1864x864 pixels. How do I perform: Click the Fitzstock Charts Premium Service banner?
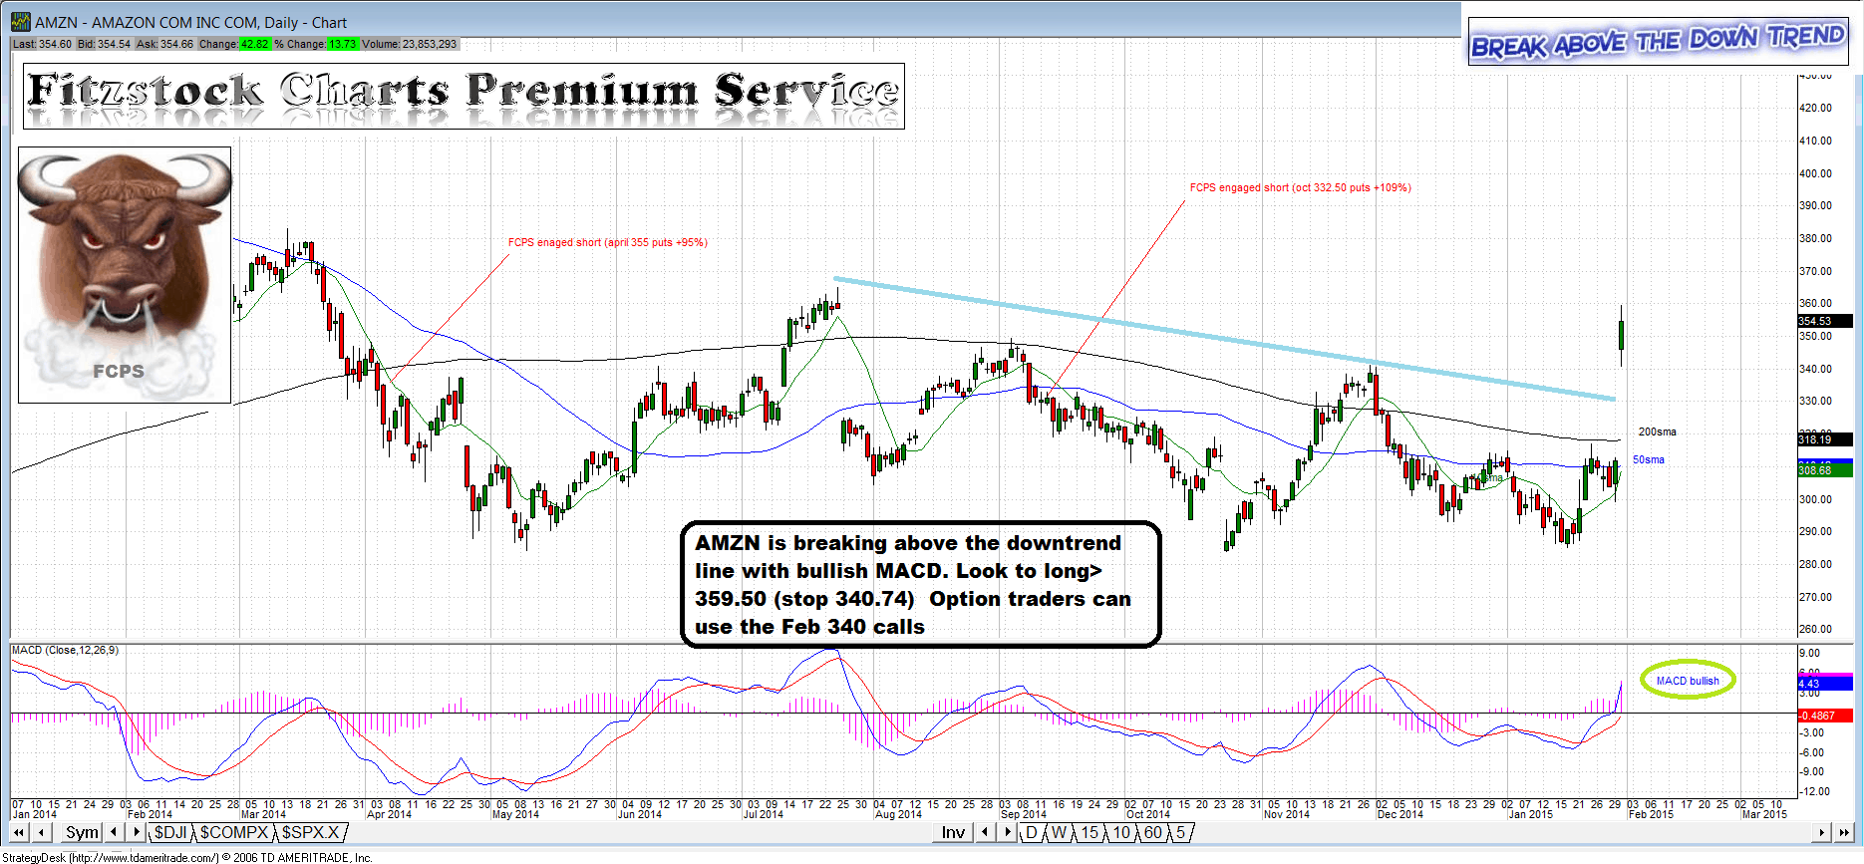coord(464,96)
